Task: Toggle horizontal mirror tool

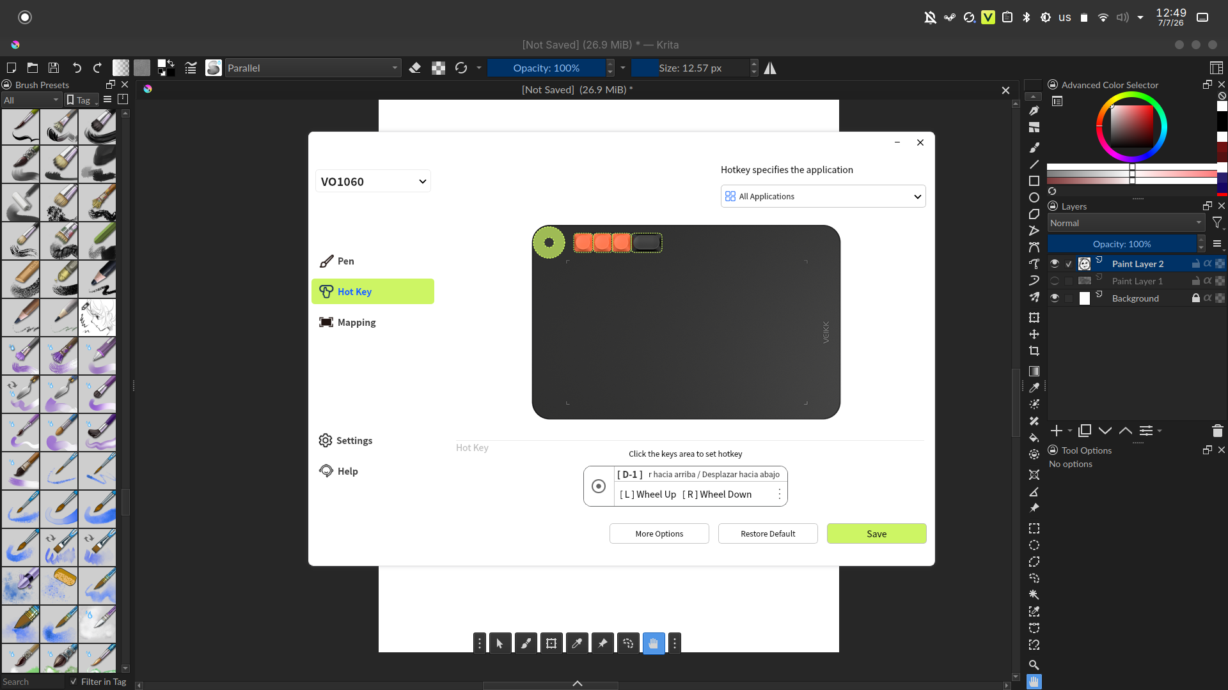Action: 770,68
